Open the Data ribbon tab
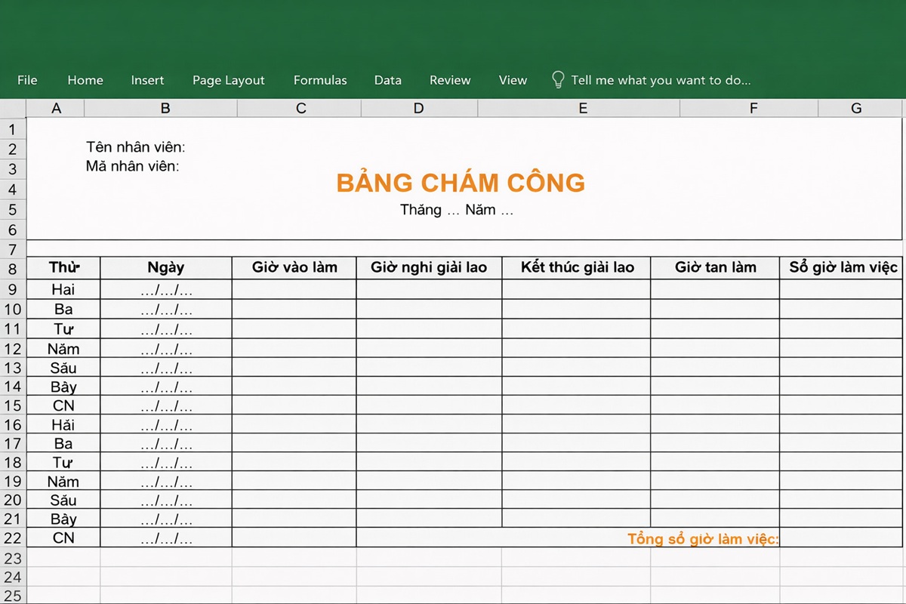Screen dimensions: 906x604 point(387,80)
